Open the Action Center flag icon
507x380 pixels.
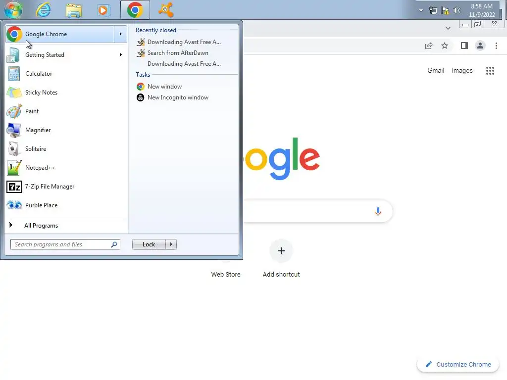[x=445, y=11]
